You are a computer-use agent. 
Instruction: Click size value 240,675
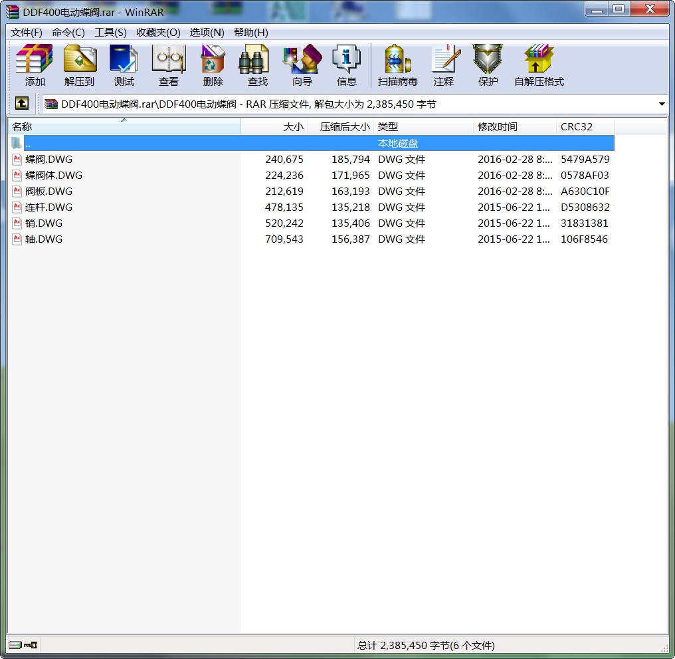[284, 160]
